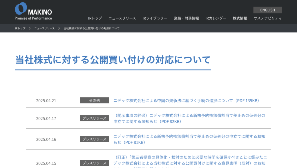Open IRカレンダー from the navigation bar
Screen dimensions: 297x168
216,18
